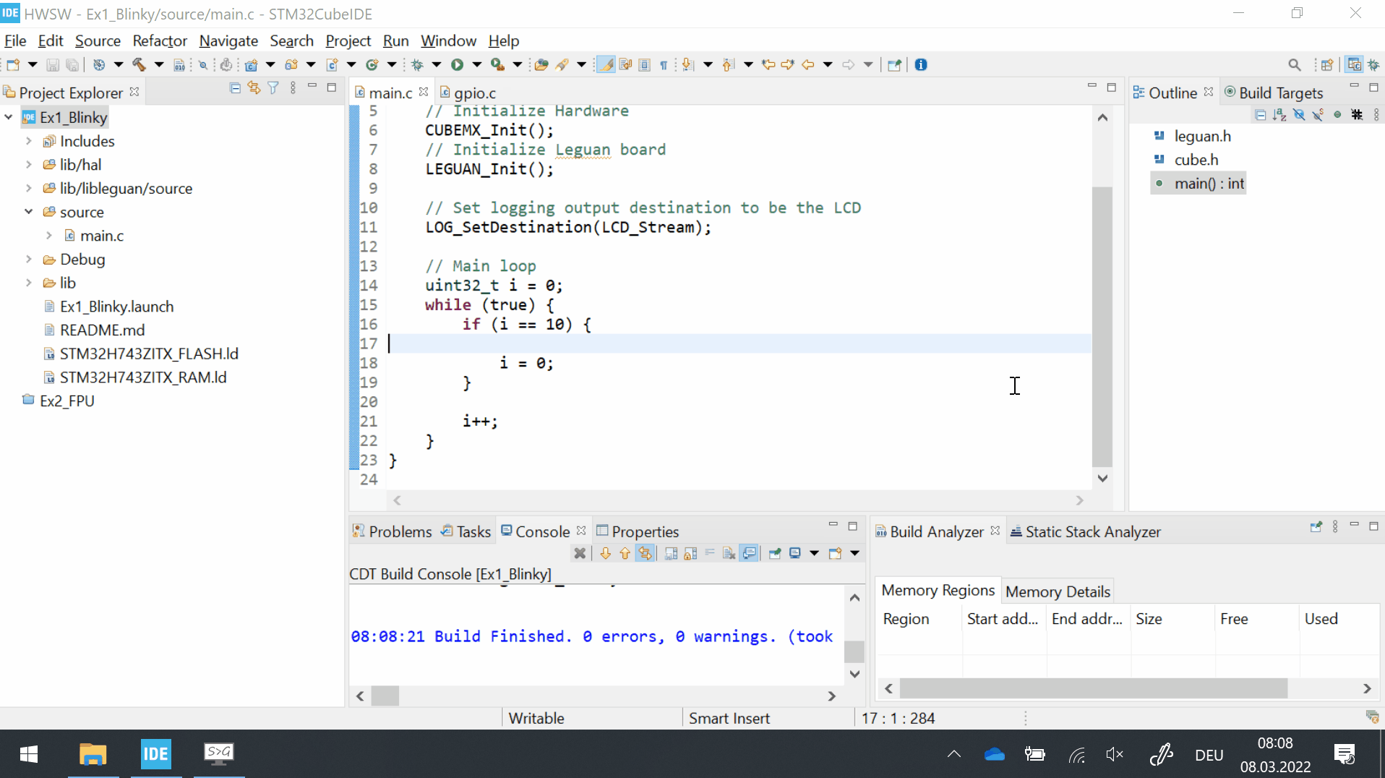Toggle Pin Console in the Console toolbar
1385x778 pixels.
click(774, 553)
